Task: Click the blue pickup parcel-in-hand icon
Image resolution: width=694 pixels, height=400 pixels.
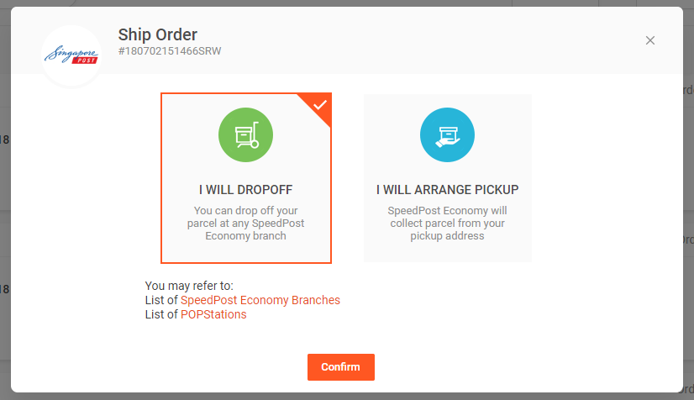Action: click(x=447, y=134)
